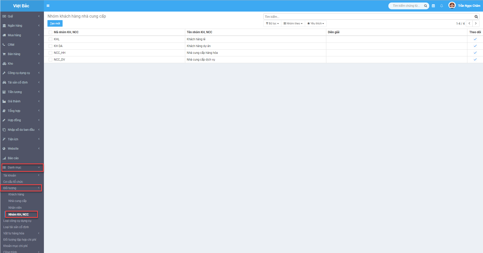Sort by Tên nhóm KH, NCC column header
The height and width of the screenshot is (253, 483).
[x=199, y=32]
